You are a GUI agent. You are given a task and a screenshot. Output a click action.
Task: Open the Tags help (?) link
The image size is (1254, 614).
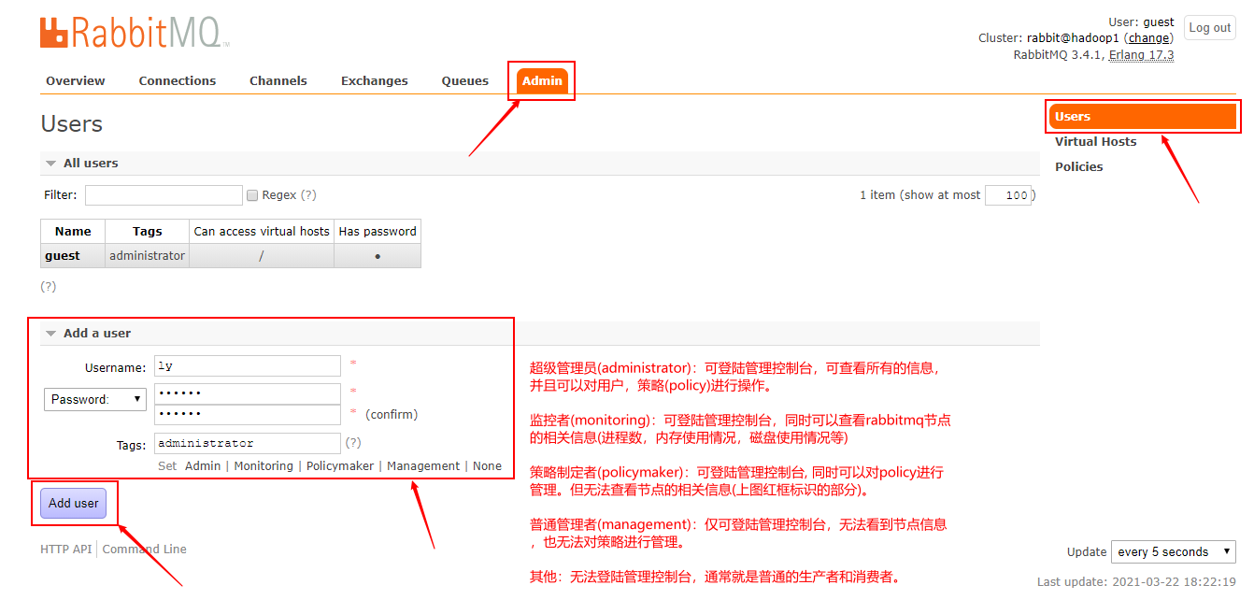tap(353, 443)
